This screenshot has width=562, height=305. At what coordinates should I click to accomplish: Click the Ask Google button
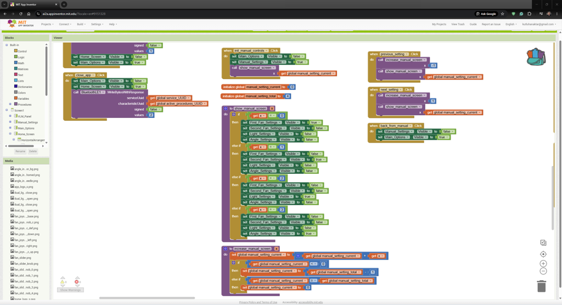(x=486, y=14)
